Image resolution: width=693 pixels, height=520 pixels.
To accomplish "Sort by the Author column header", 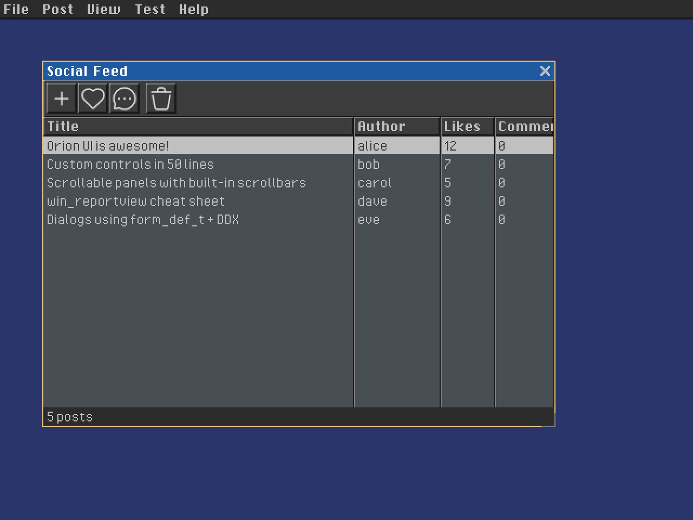I will click(x=397, y=126).
